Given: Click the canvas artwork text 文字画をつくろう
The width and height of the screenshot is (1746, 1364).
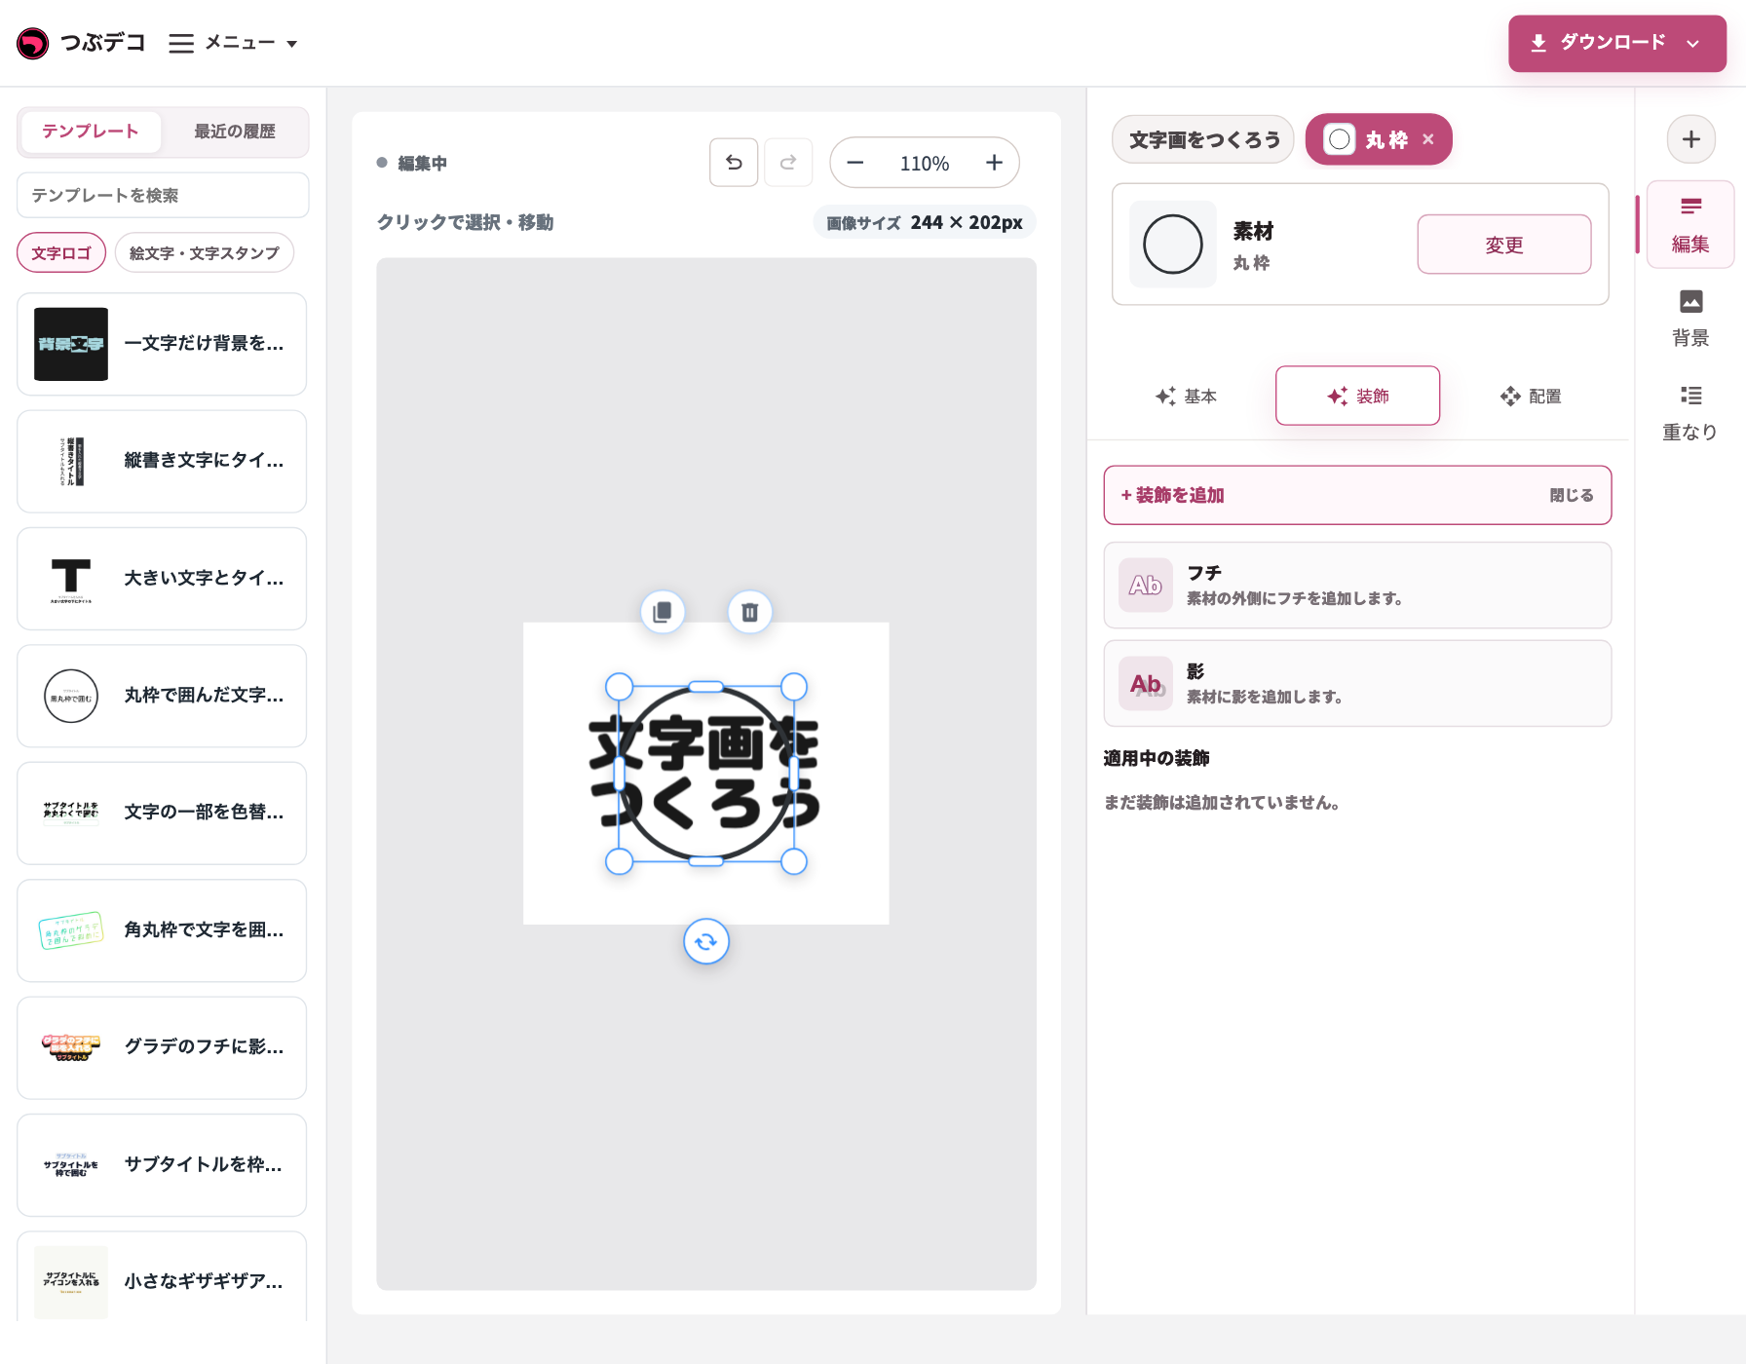Looking at the screenshot, I should coord(704,773).
